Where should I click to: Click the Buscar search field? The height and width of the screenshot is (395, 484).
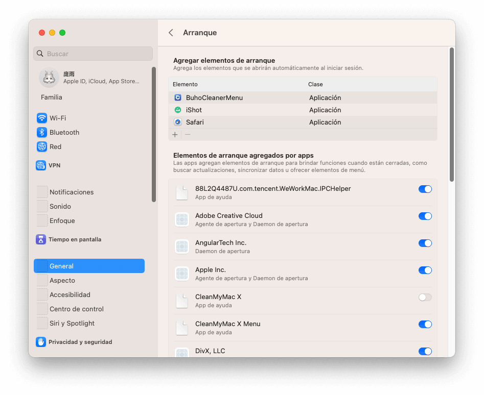(93, 54)
